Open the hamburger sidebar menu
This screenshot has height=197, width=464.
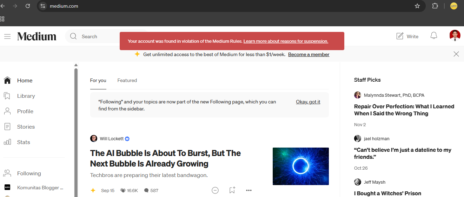(x=7, y=36)
